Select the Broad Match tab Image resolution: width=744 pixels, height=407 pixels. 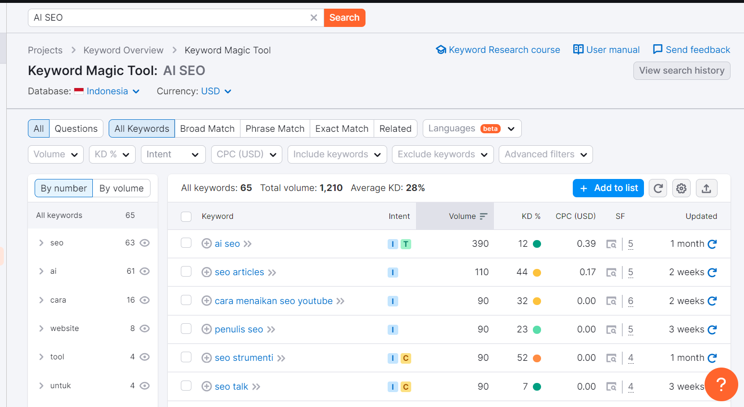207,128
